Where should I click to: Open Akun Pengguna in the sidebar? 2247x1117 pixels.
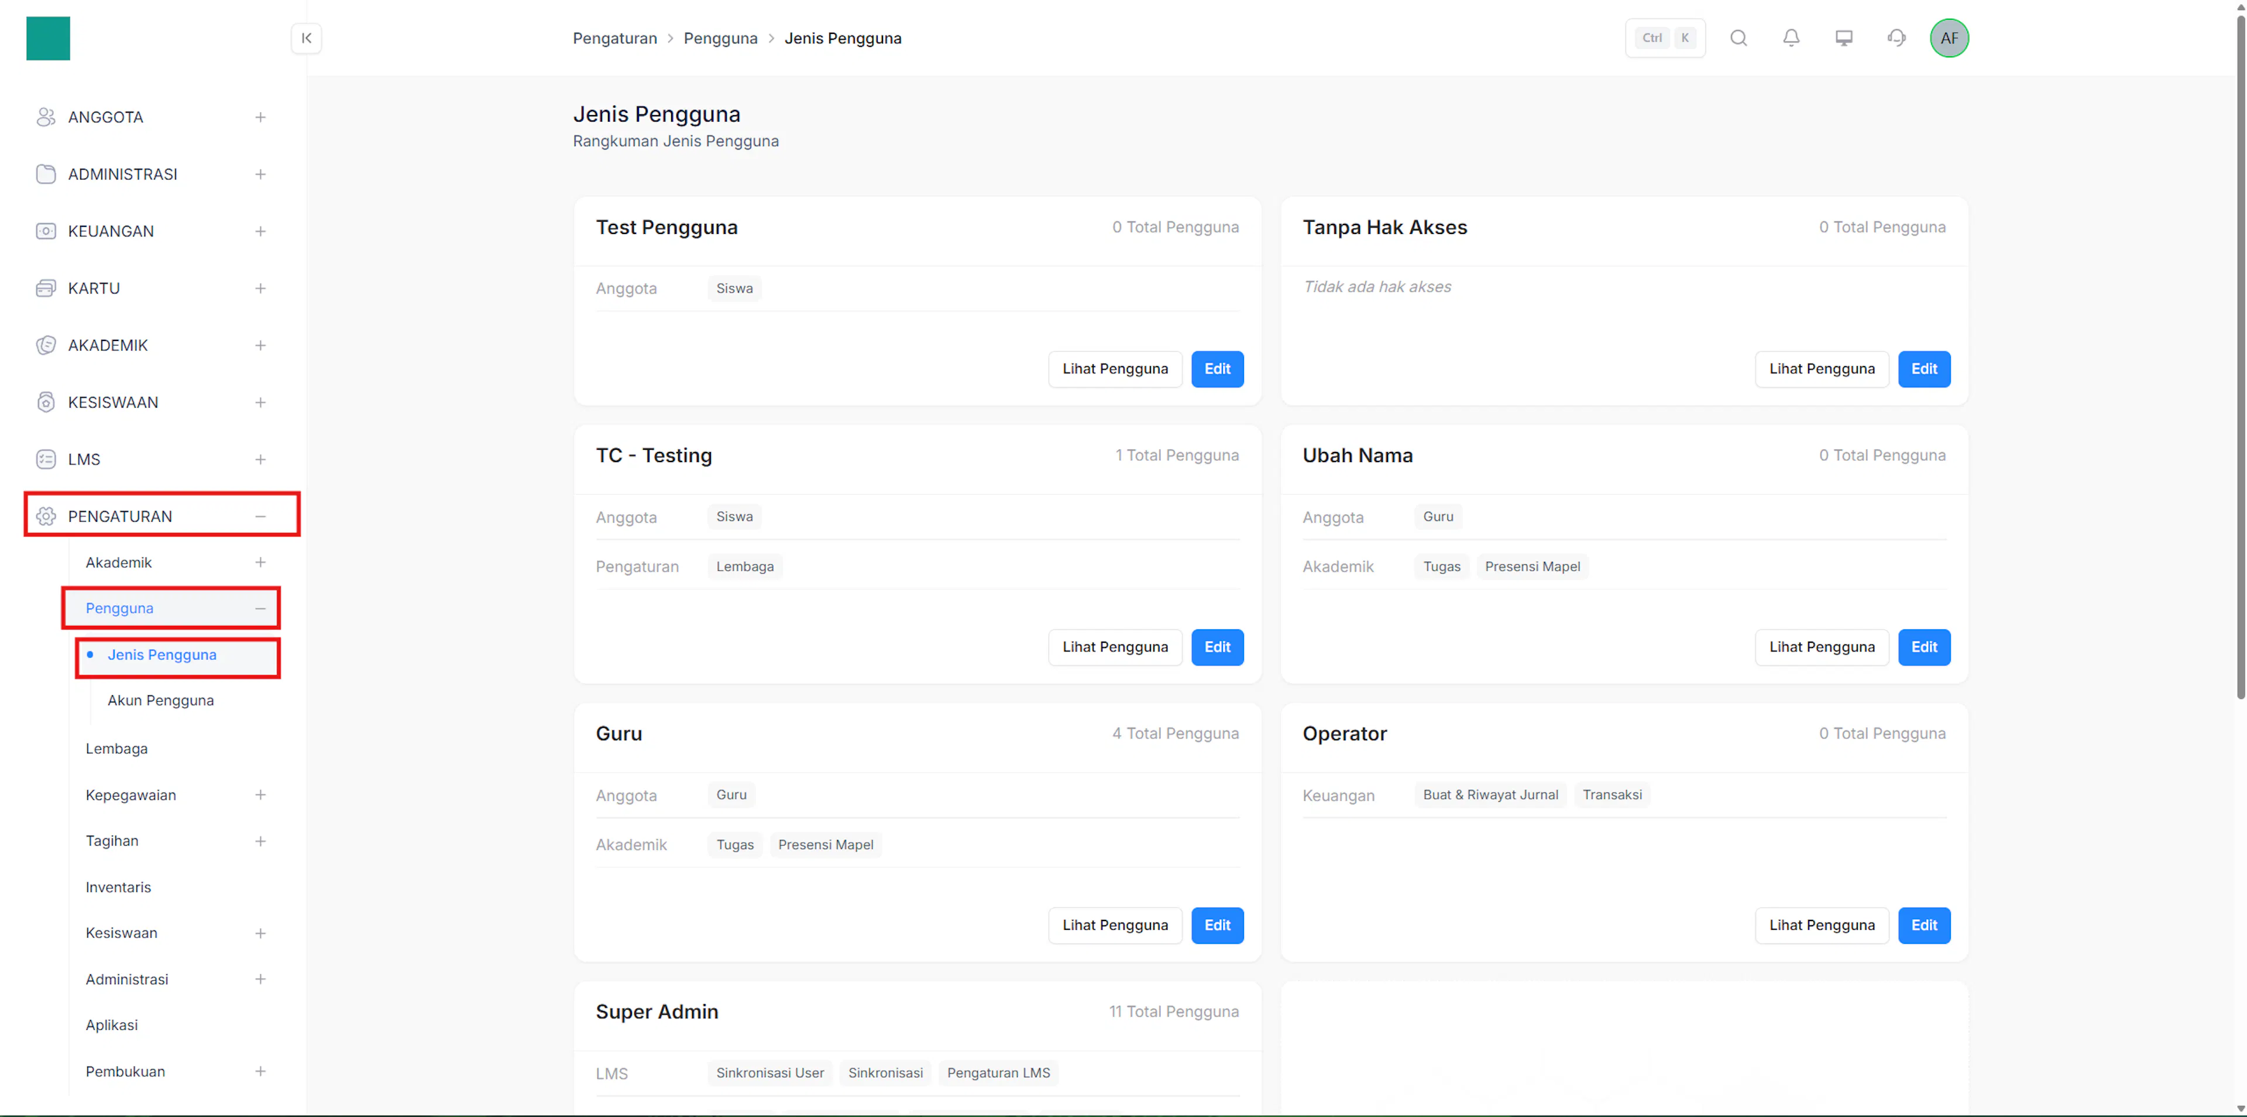160,701
